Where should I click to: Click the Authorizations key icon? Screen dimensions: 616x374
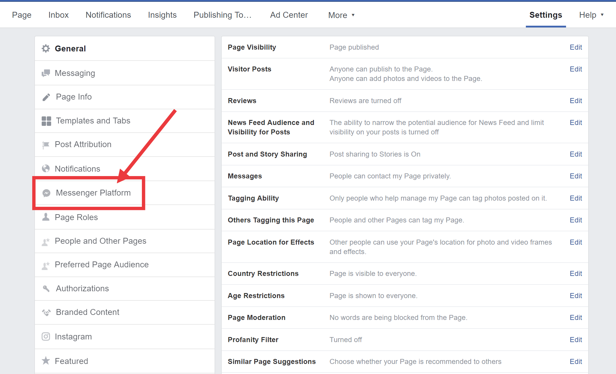click(46, 288)
